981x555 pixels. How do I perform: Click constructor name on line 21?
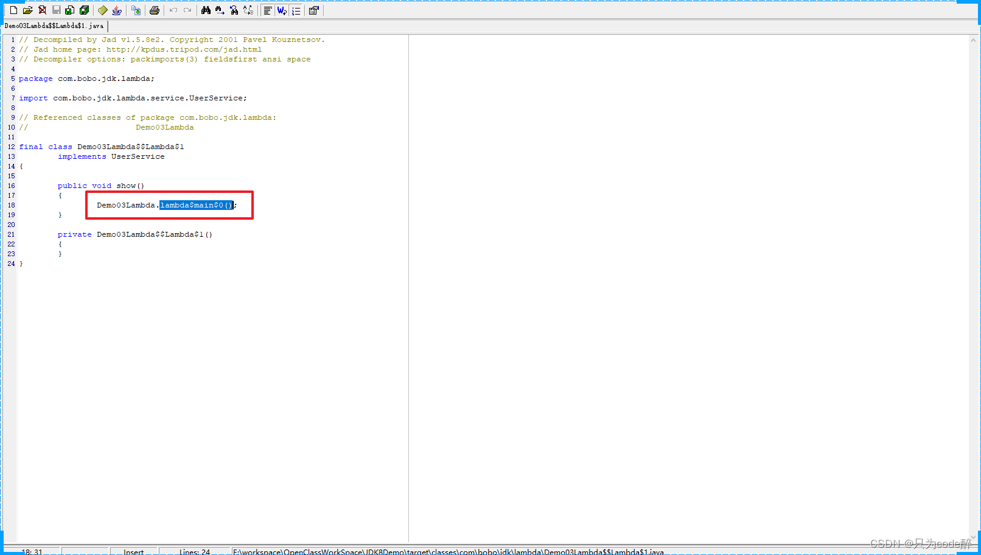[155, 234]
